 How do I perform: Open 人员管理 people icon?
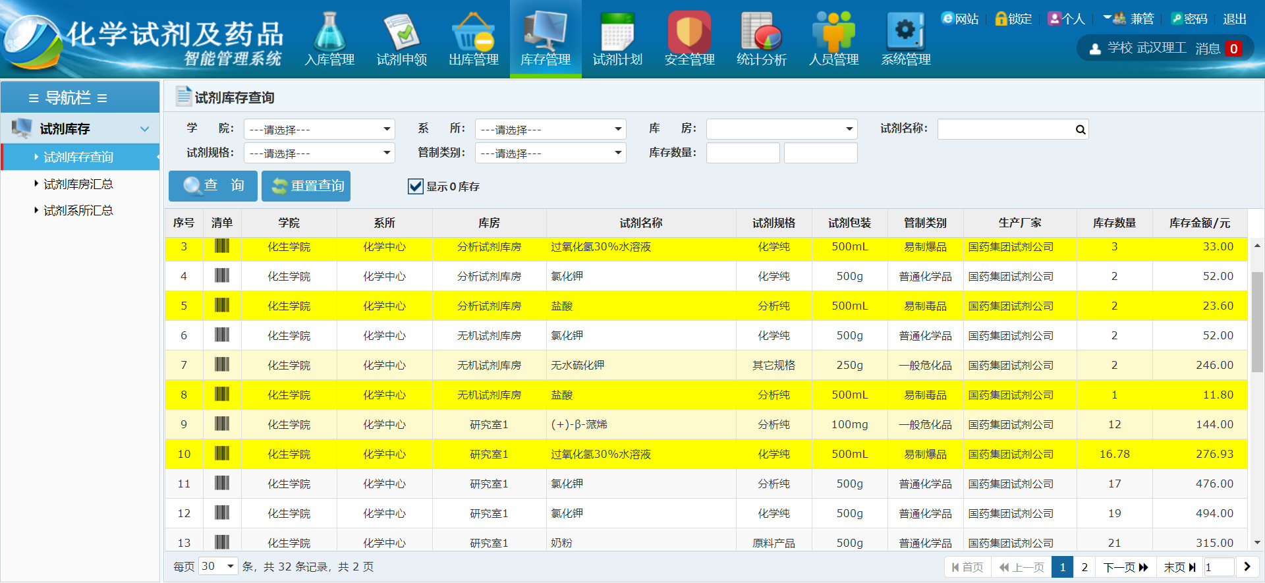click(833, 32)
